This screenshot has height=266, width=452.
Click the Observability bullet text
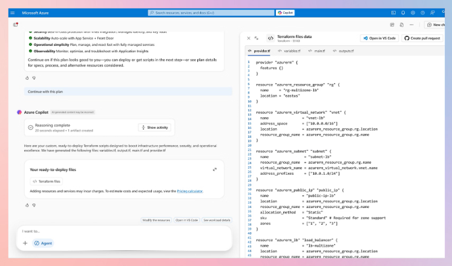coord(91,51)
